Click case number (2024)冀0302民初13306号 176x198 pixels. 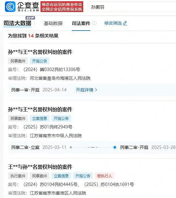[x=52, y=70]
